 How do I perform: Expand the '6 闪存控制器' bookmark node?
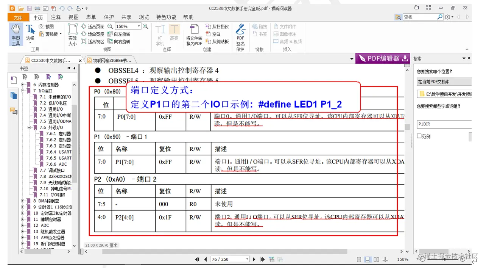click(x=23, y=85)
